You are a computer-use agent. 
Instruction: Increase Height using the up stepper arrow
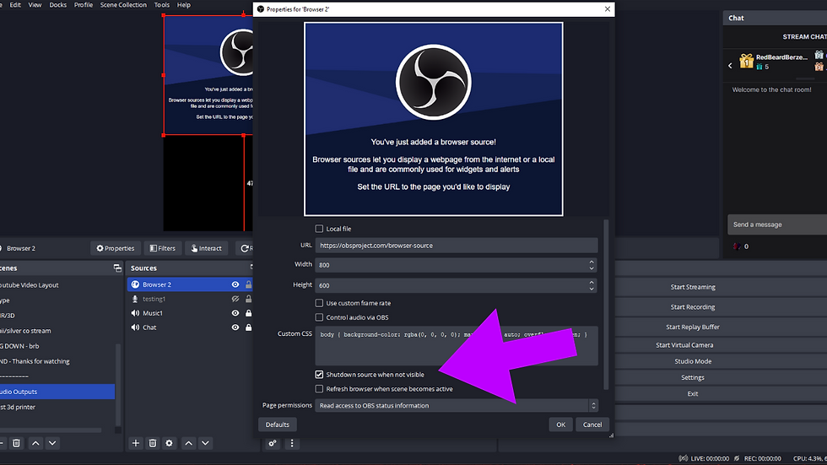click(592, 282)
